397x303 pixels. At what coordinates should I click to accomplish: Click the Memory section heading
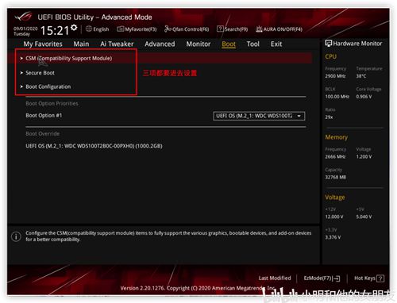[x=337, y=137]
